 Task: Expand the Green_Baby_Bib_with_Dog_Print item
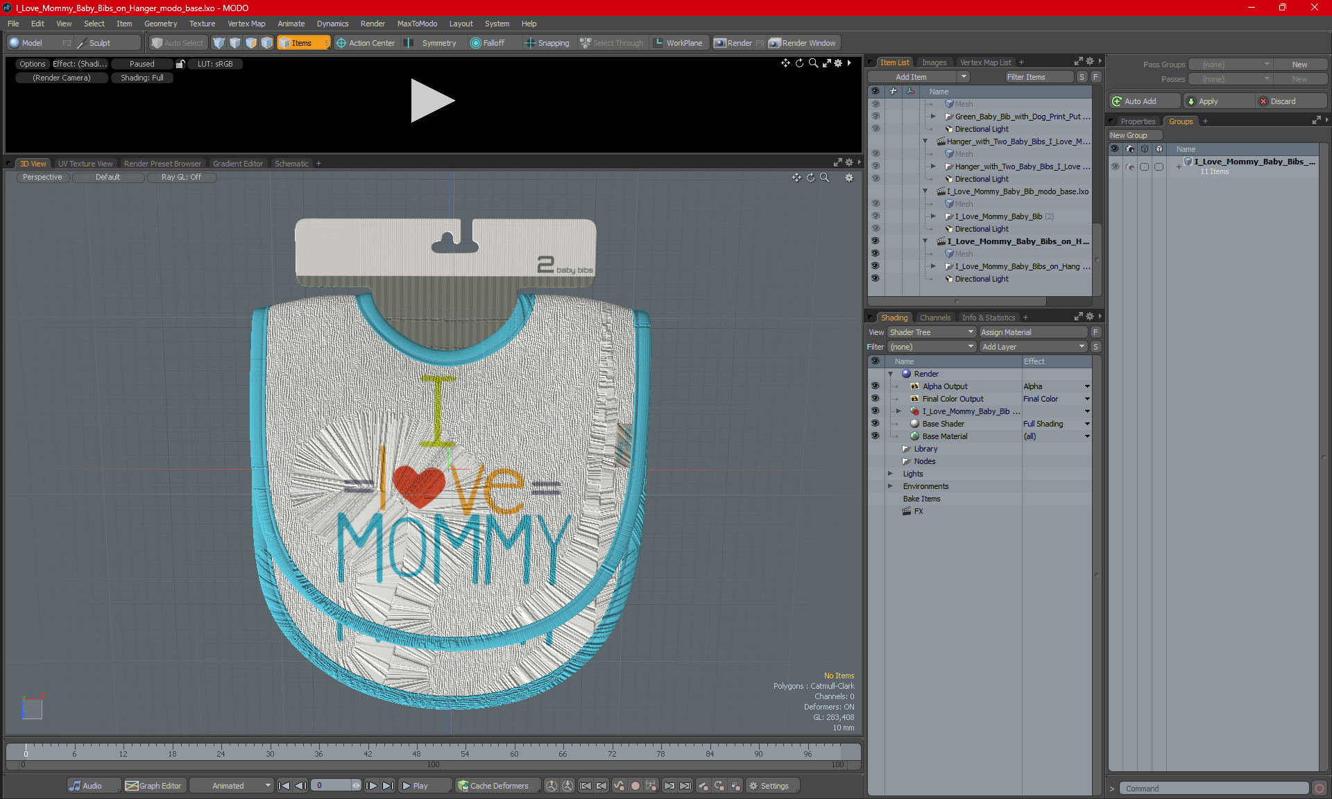934,117
